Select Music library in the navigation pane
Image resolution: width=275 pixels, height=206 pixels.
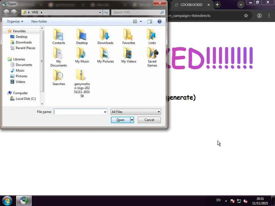click(20, 71)
